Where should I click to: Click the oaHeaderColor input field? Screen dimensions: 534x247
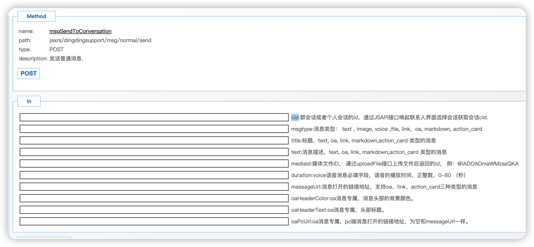point(154,198)
